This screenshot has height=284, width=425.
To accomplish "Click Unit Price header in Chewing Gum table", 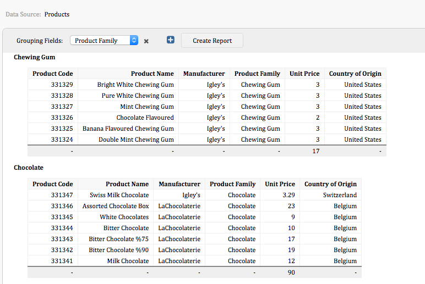I will point(304,74).
